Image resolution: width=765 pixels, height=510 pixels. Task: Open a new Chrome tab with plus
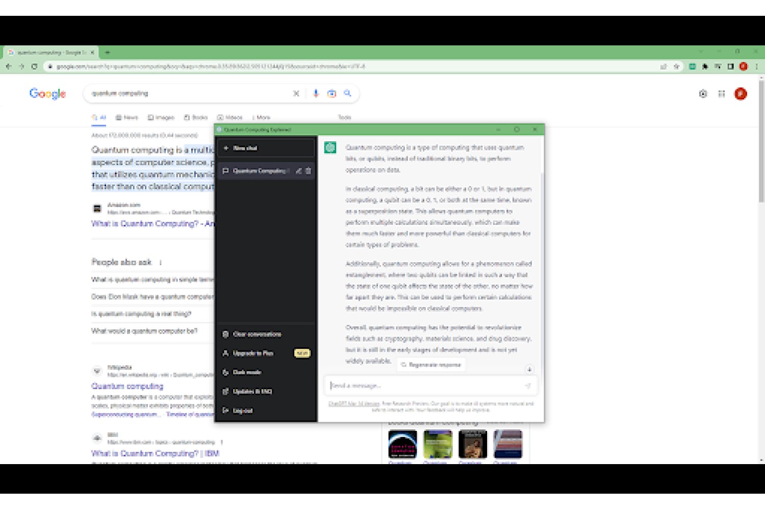coord(108,52)
